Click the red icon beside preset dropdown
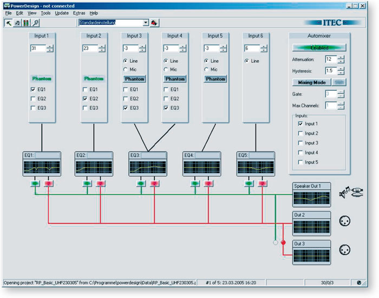Image resolution: width=379 pixels, height=298 pixels. click(154, 23)
